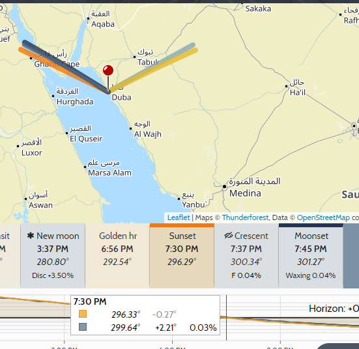Viewport: 359px width, 349px height.
Task: Click the Waxing 0.04% text
Action: [x=311, y=275]
